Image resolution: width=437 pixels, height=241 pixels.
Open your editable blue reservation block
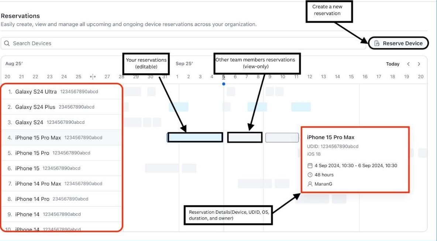[195, 137]
